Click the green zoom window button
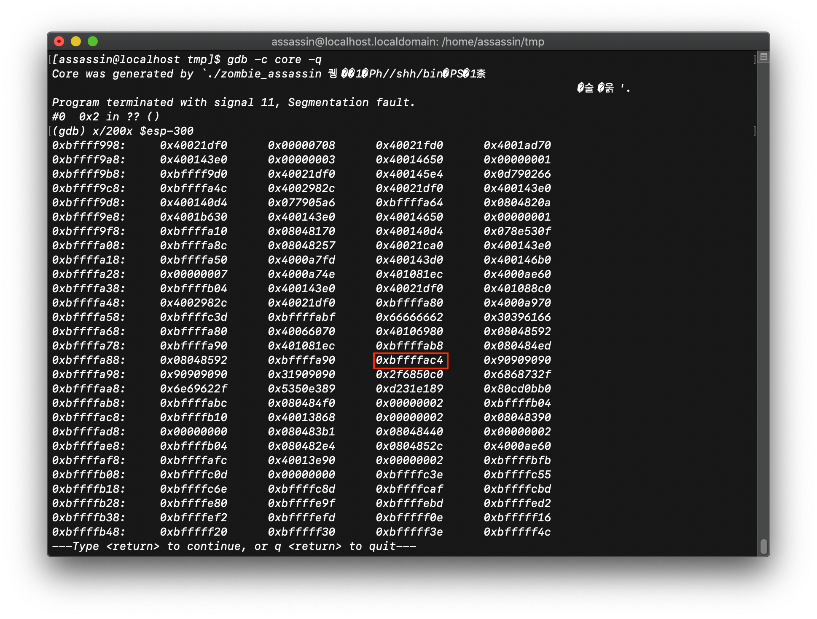 coord(93,41)
